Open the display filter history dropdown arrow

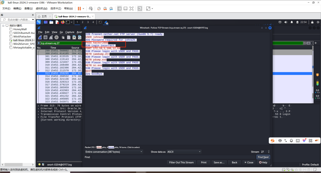(x=312, y=43)
